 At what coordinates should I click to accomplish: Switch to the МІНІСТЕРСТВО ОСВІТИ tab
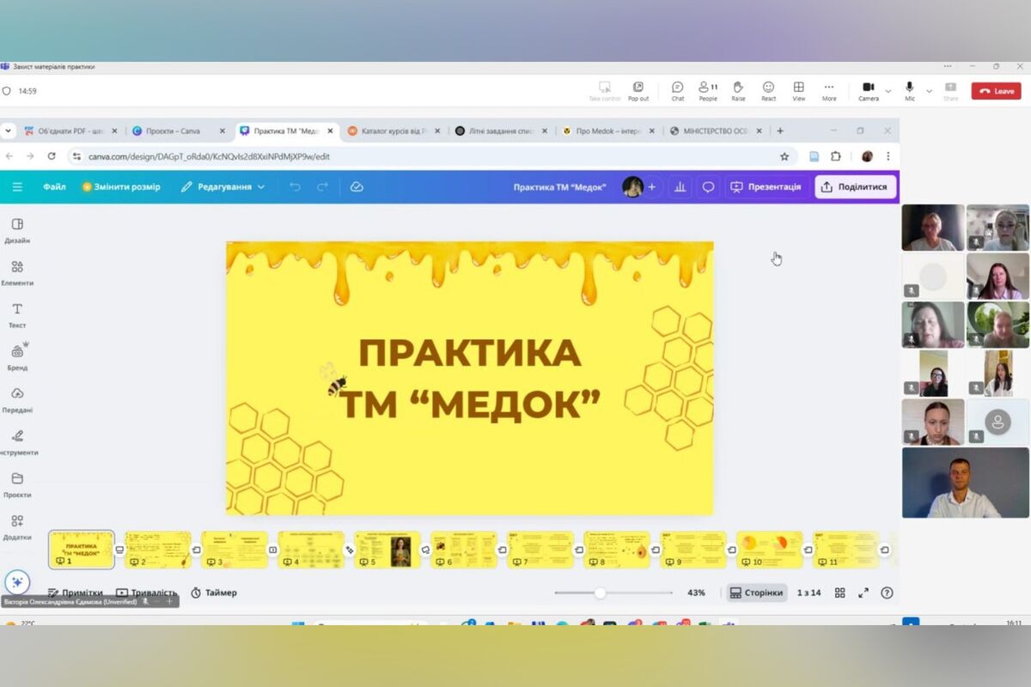click(716, 131)
